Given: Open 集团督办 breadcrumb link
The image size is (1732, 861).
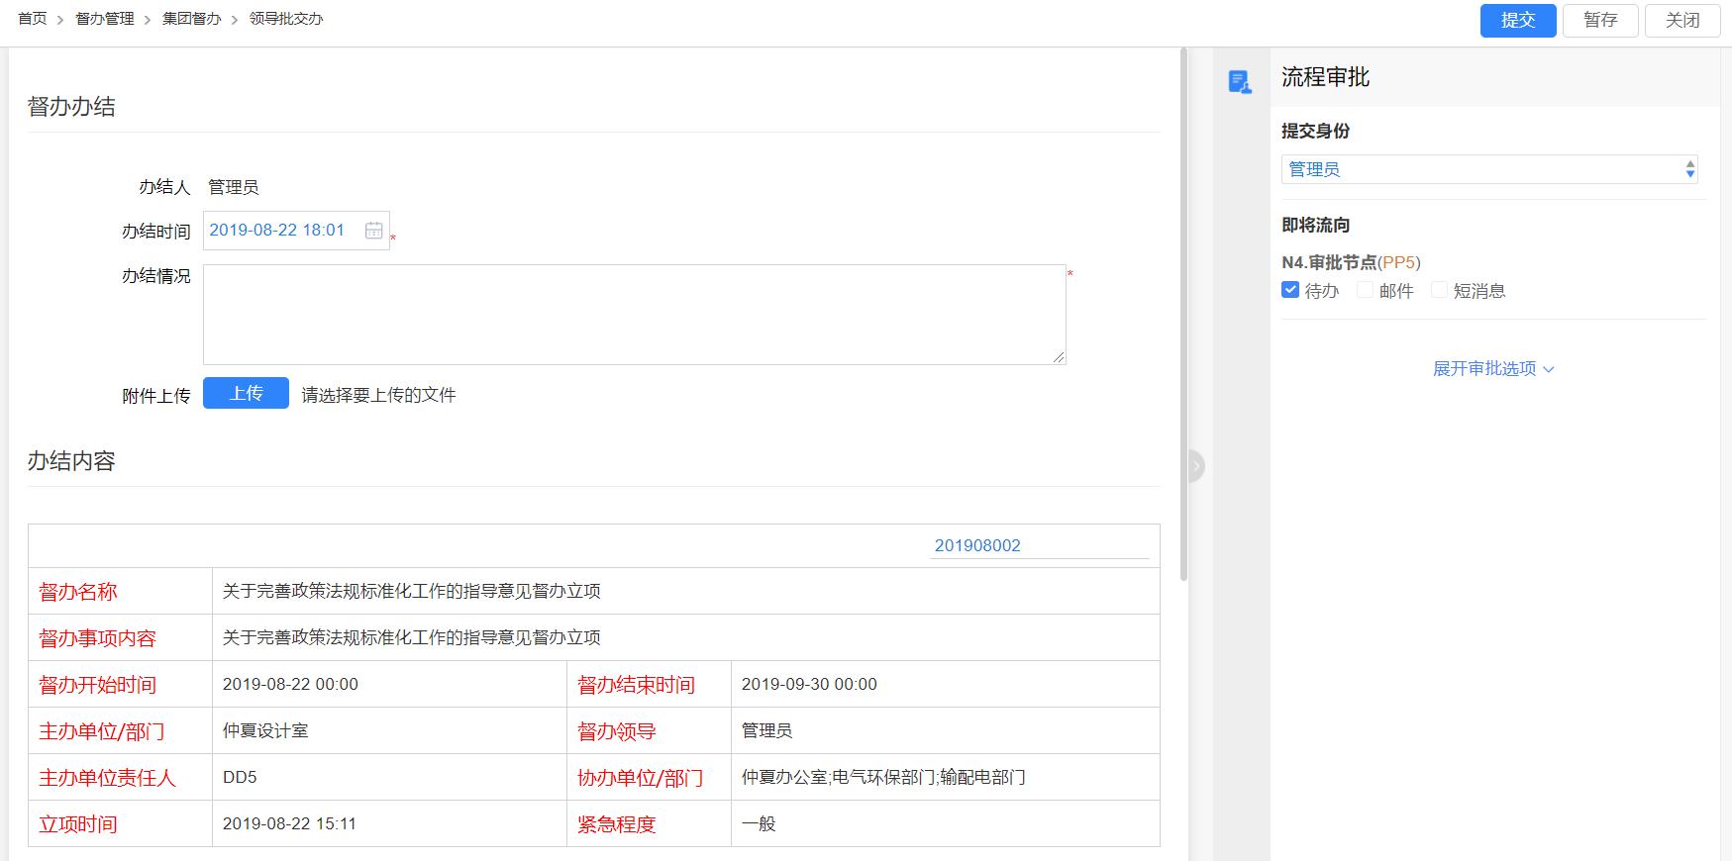Looking at the screenshot, I should pyautogui.click(x=192, y=19).
